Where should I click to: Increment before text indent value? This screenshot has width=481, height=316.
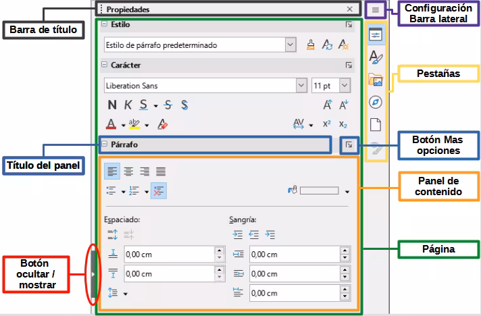(345, 251)
